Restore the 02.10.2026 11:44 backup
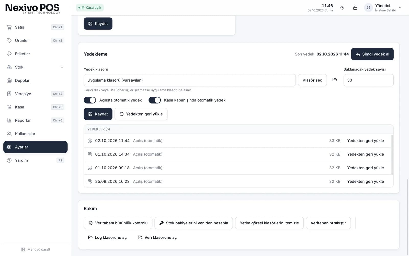409x256 pixels. point(366,141)
